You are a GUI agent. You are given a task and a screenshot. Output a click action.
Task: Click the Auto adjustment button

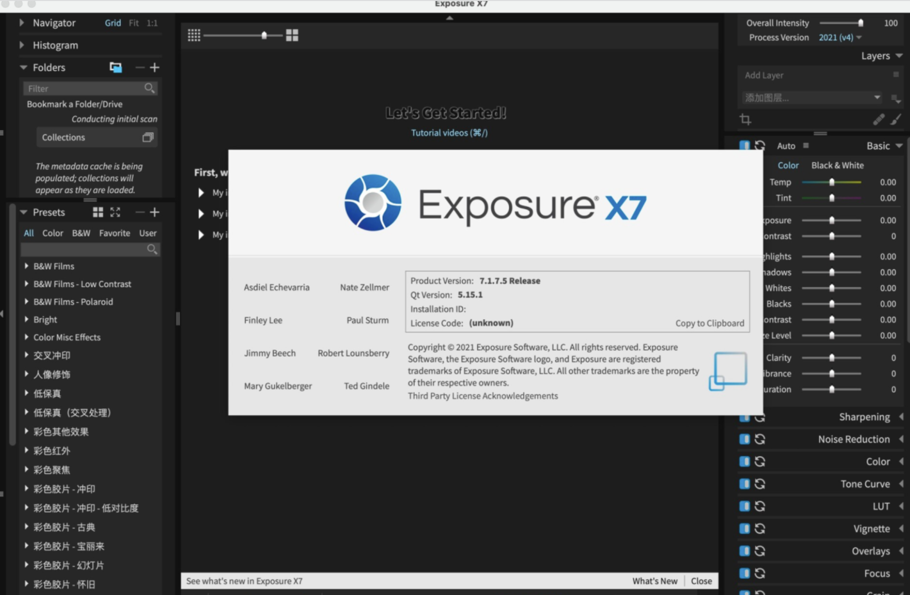coord(786,146)
